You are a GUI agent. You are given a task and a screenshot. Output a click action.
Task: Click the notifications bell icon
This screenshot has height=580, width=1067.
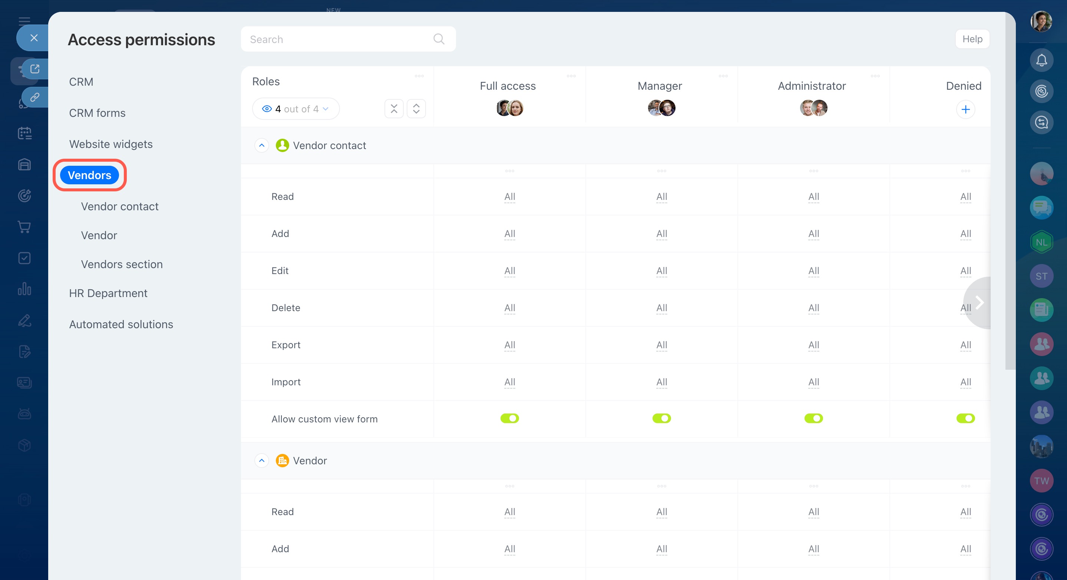pyautogui.click(x=1041, y=60)
